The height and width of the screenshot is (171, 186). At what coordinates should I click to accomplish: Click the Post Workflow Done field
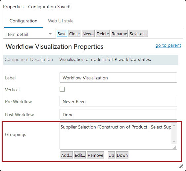point(118,114)
